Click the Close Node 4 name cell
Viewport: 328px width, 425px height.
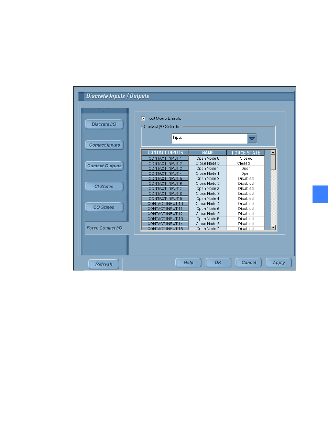208,204
